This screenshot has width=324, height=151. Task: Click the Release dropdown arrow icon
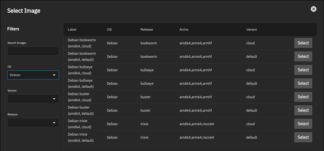click(x=54, y=123)
